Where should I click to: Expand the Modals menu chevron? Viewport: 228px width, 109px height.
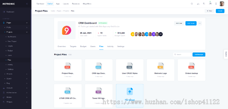click(x=27, y=97)
